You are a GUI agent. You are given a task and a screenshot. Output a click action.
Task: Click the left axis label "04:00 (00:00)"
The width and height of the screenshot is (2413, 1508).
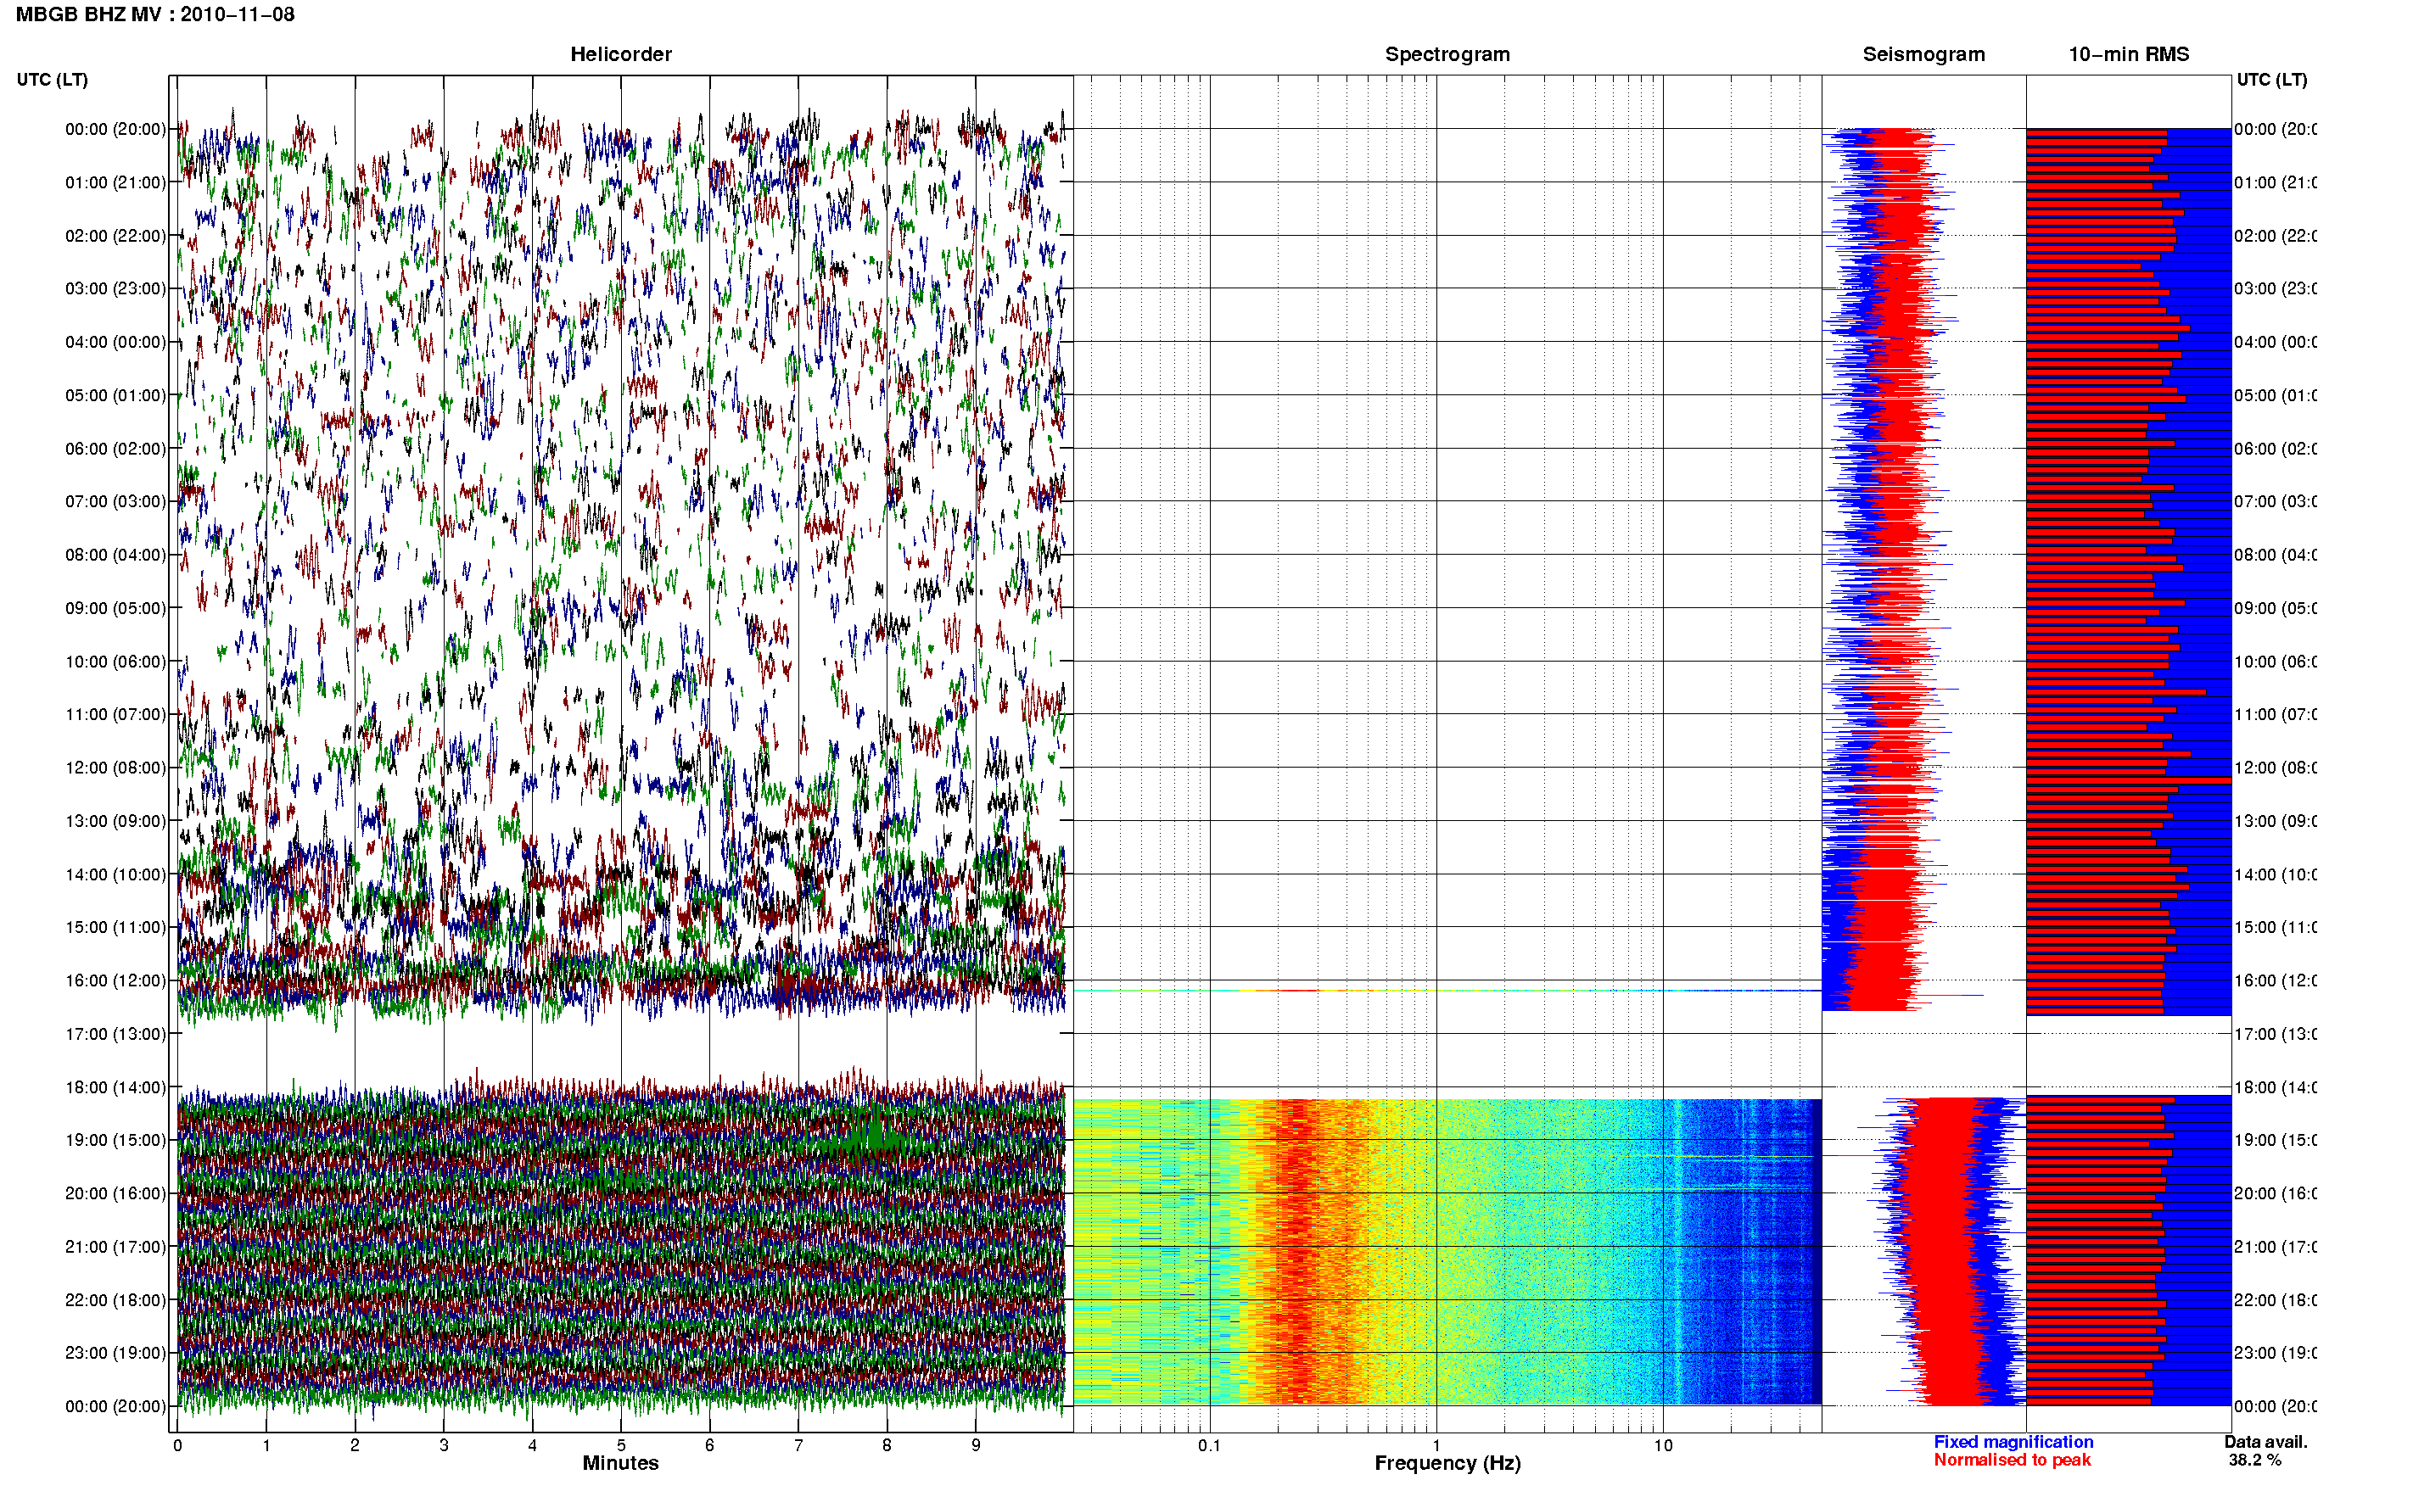[115, 342]
